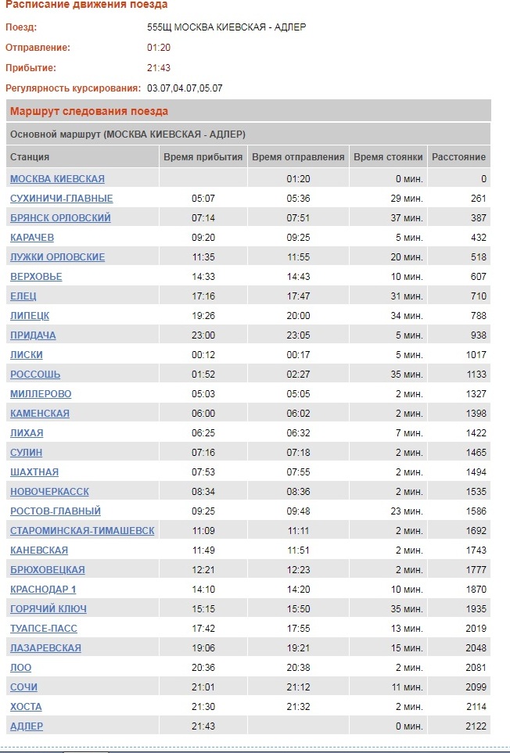Select the ТУАПСЕ-ПАСС station link
510x753 pixels.
click(44, 629)
